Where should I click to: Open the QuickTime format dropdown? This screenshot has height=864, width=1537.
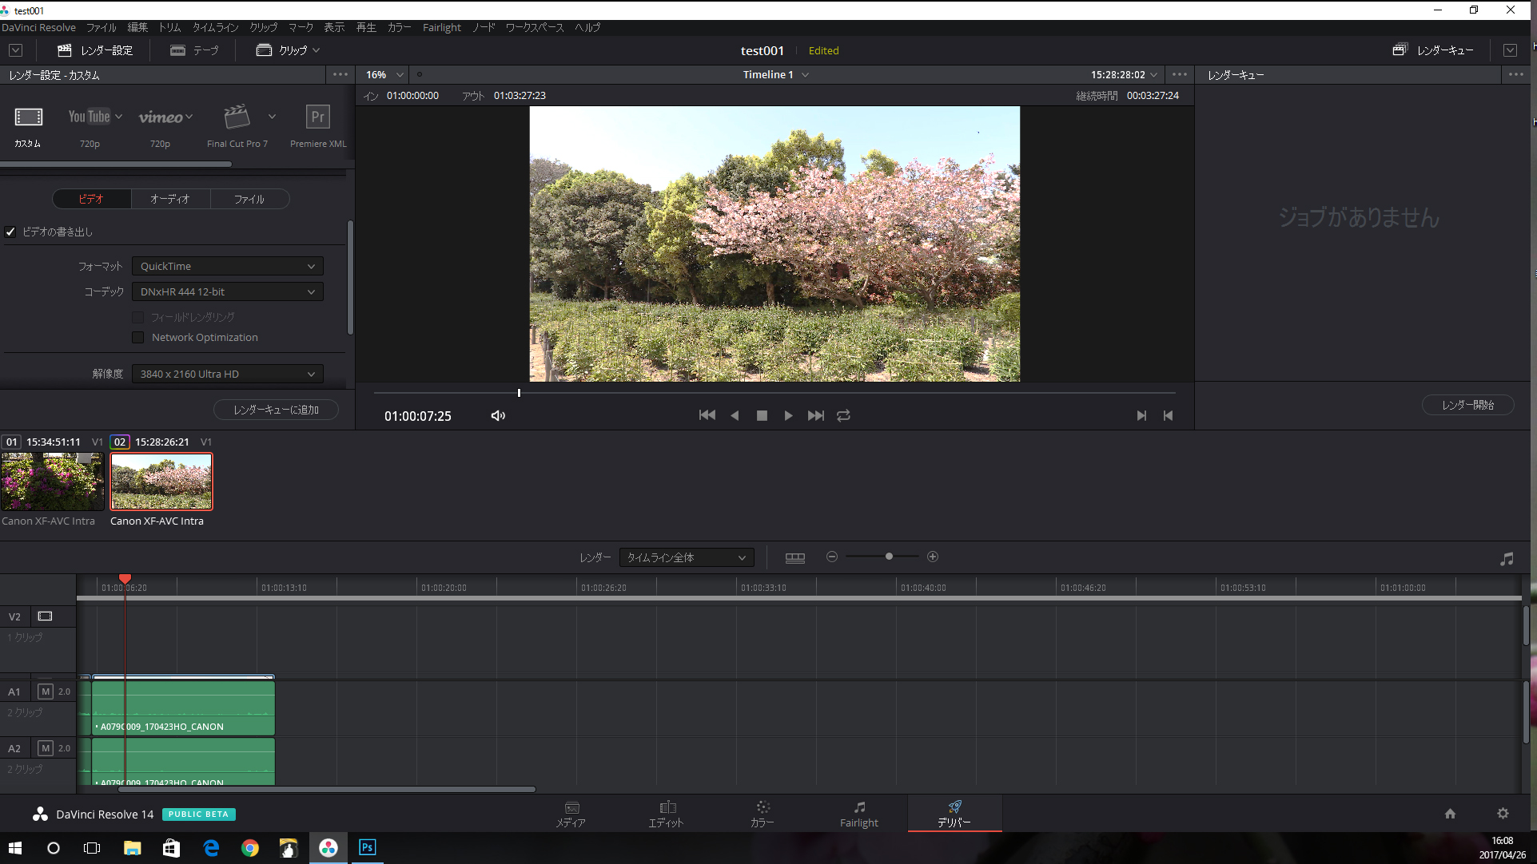(x=227, y=266)
